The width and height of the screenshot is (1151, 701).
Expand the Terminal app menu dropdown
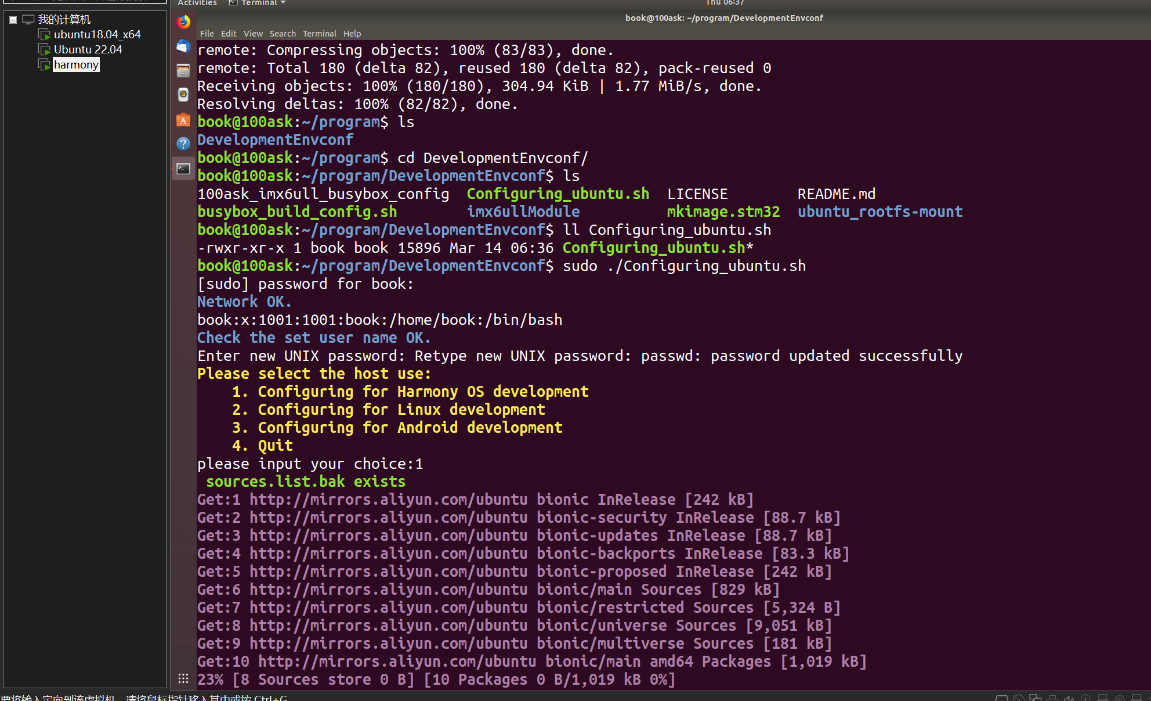click(x=258, y=3)
